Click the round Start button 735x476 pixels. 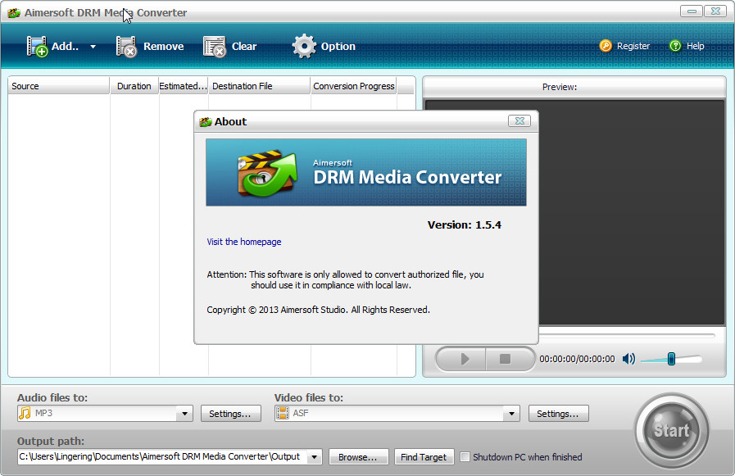(672, 430)
